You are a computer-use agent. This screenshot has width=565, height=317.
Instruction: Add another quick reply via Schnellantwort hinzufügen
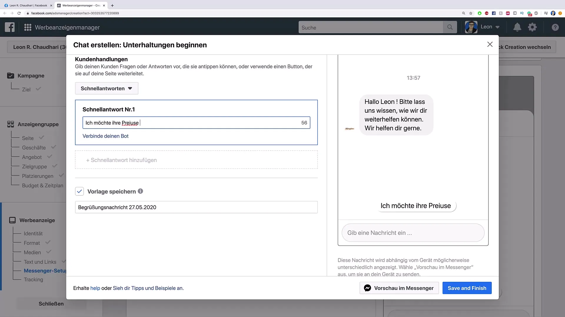pyautogui.click(x=196, y=160)
